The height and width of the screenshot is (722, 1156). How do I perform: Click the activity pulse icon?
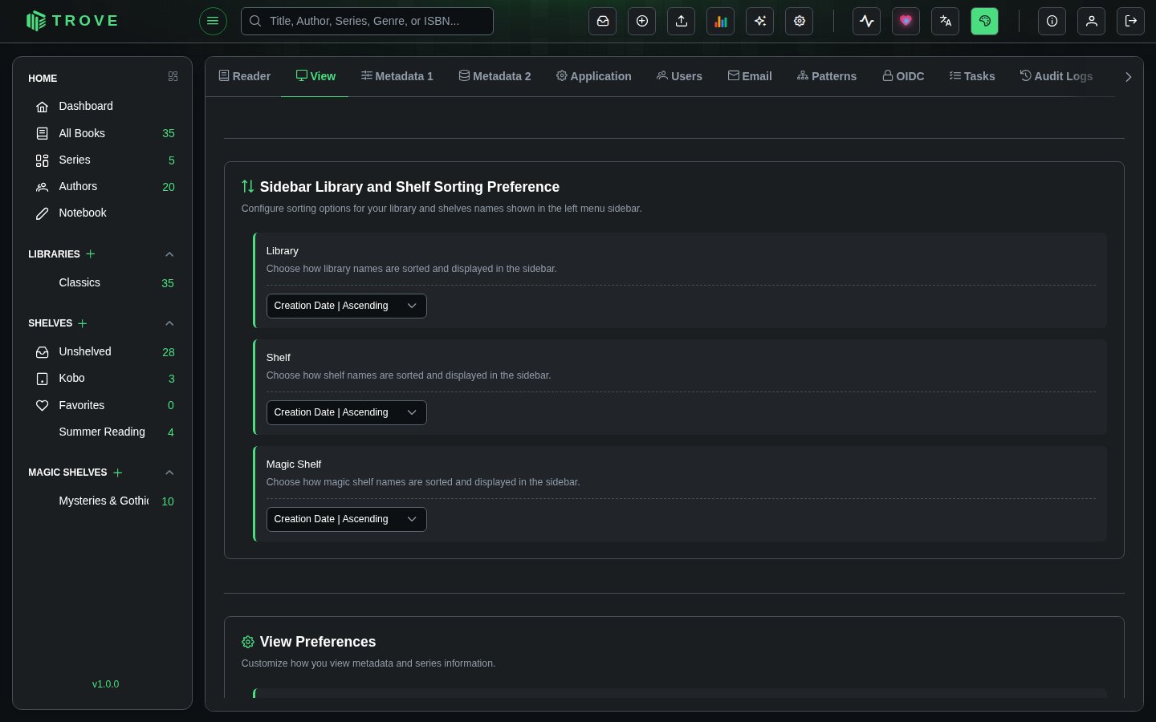[866, 21]
